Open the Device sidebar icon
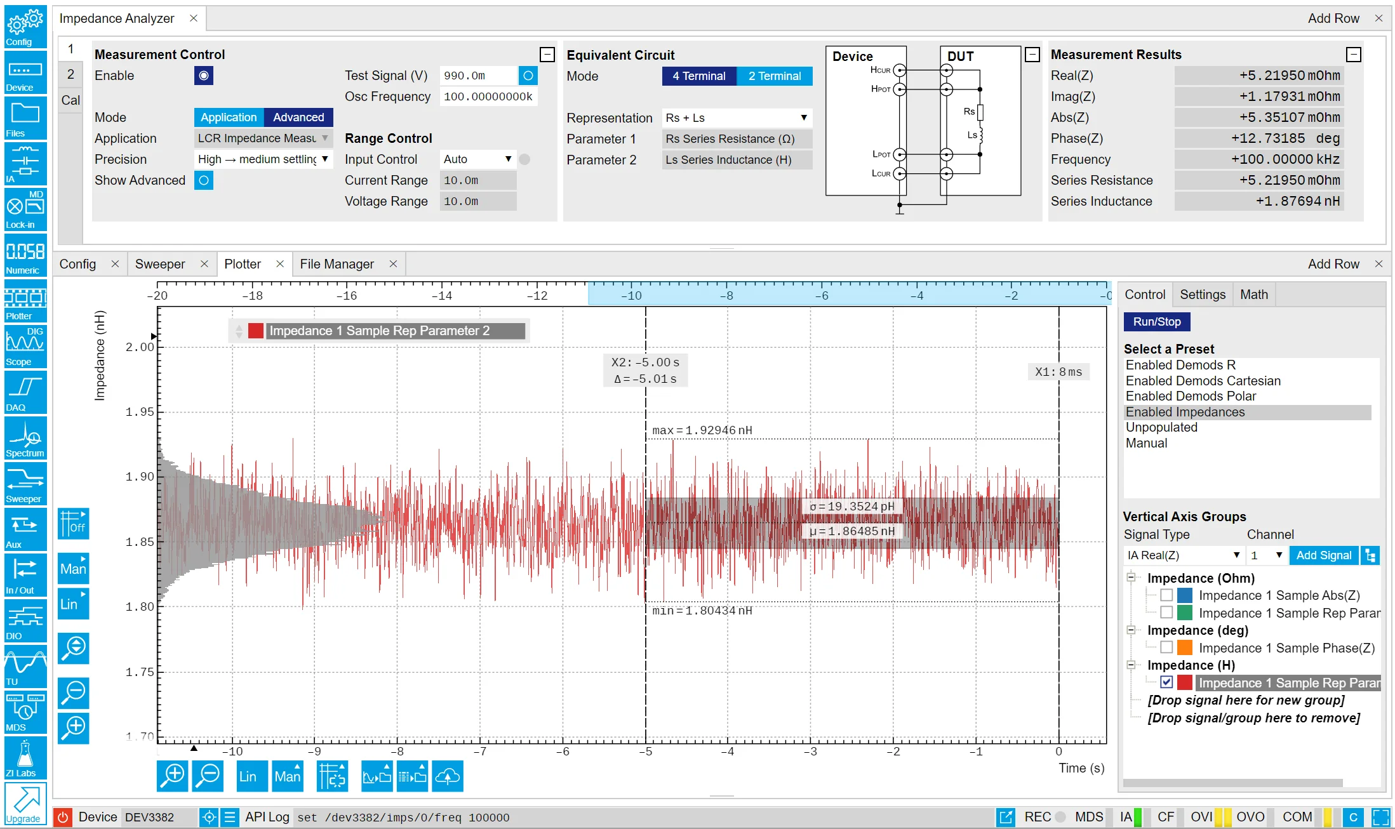The image size is (1395, 829). coord(25,72)
